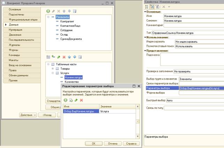Open properties icon in the Реквизиты toolbar
Image resolution: width=224 pixels, height=148 pixels.
pyautogui.click(x=75, y=11)
